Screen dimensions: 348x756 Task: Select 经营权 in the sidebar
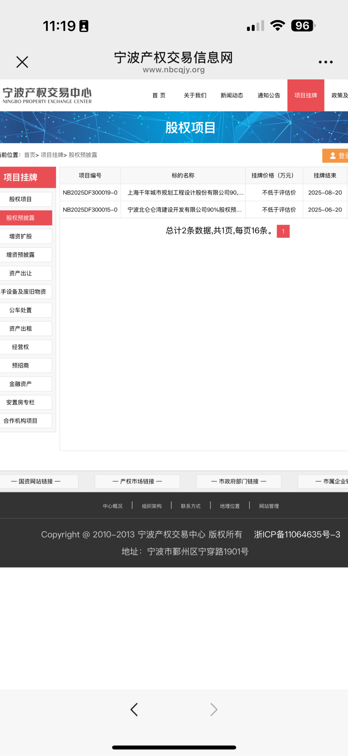(26, 347)
